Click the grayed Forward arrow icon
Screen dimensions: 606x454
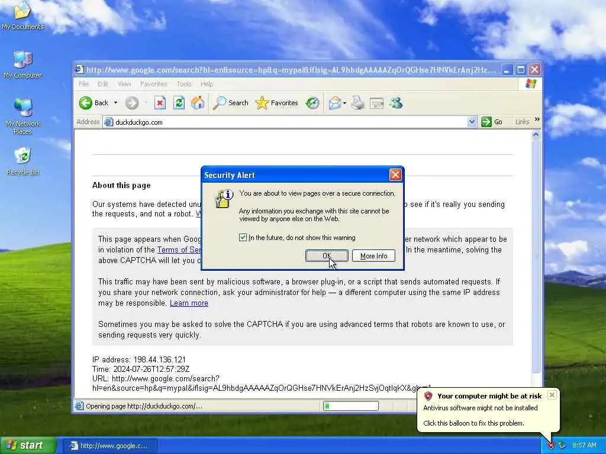click(132, 103)
